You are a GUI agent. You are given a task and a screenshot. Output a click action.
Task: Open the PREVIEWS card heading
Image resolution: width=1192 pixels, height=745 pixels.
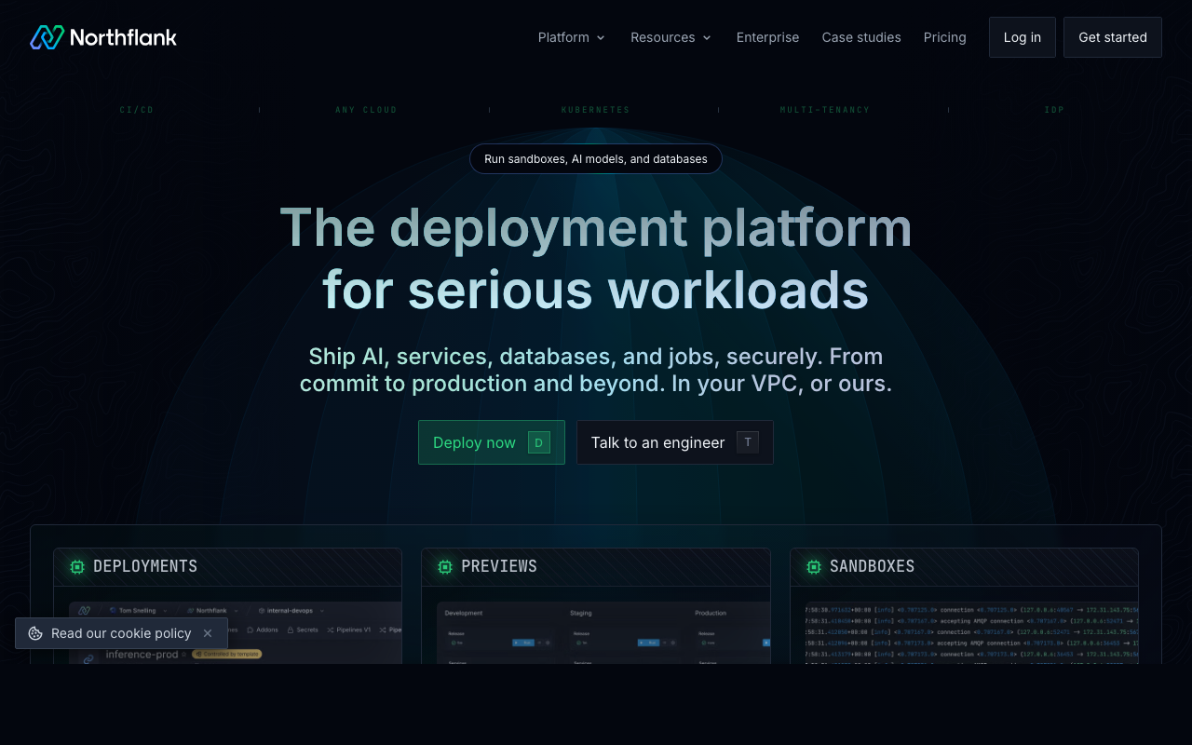pyautogui.click(x=499, y=566)
